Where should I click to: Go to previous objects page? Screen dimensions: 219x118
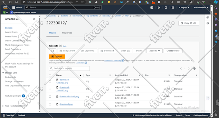[x=181, y=68]
